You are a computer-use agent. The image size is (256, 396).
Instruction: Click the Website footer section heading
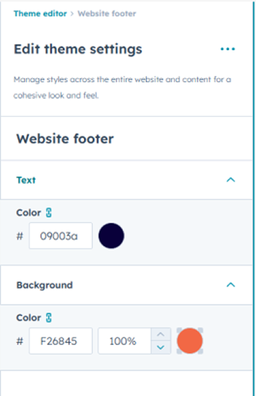tap(65, 139)
